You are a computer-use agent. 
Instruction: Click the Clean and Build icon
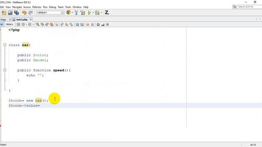83,13
